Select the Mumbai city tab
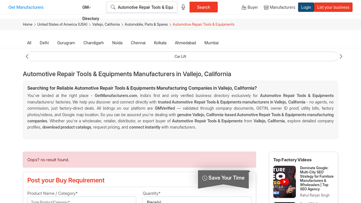This screenshot has height=203, width=361. click(211, 43)
